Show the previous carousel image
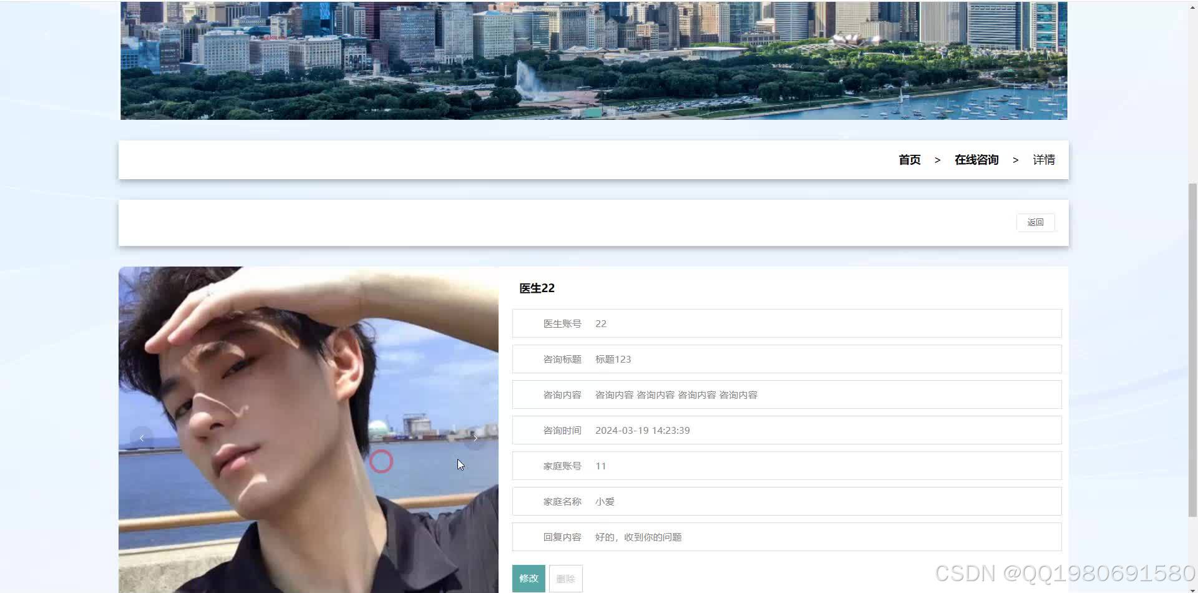This screenshot has width=1198, height=593. pyautogui.click(x=142, y=438)
